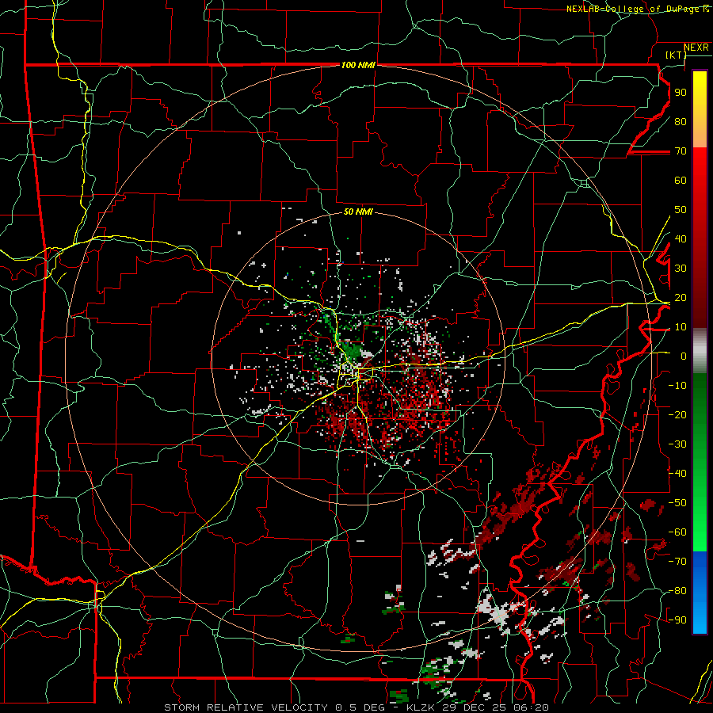This screenshot has height=713, width=713.
Task: Click the 50 value on velocity scale
Action: coord(681,210)
